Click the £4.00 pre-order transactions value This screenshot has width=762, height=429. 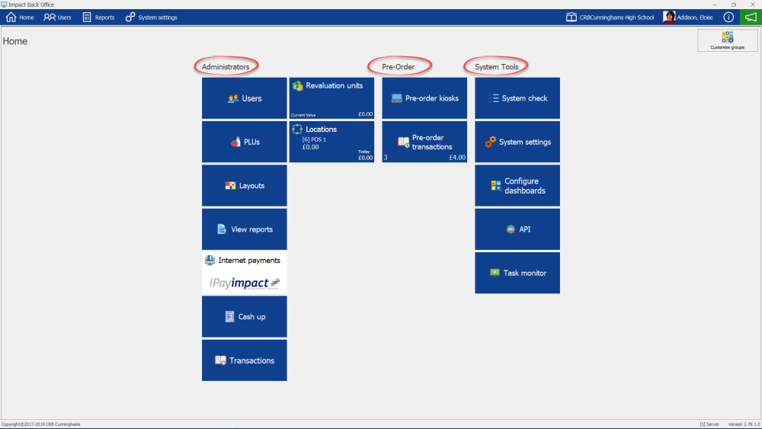point(457,158)
